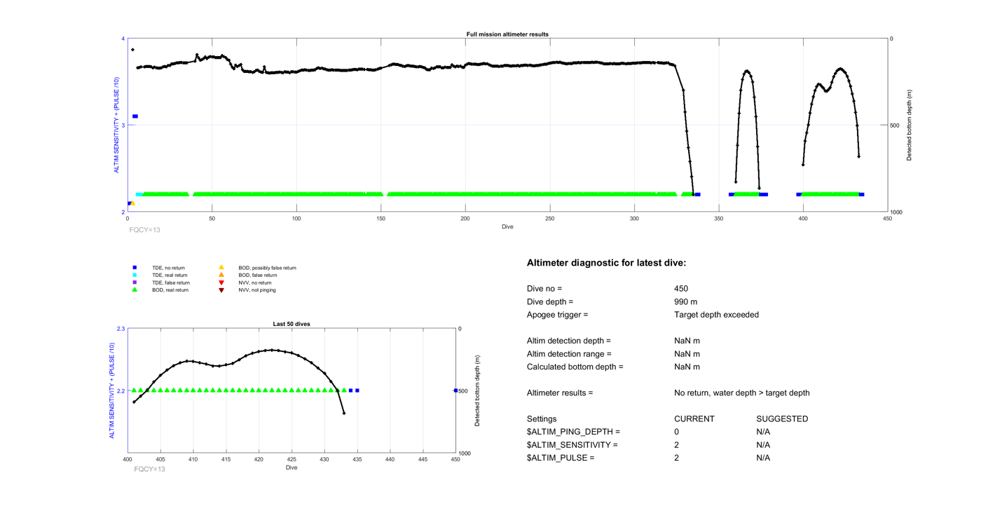981x509 pixels.
Task: Click the blue ALTIM SENSITIVITY y-axis label of full mission plot
Action: coord(117,125)
